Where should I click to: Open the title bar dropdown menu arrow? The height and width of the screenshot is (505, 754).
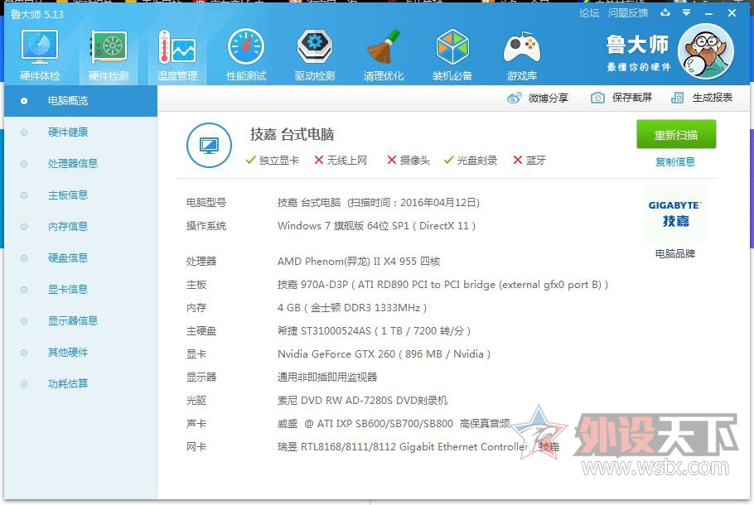(x=687, y=13)
